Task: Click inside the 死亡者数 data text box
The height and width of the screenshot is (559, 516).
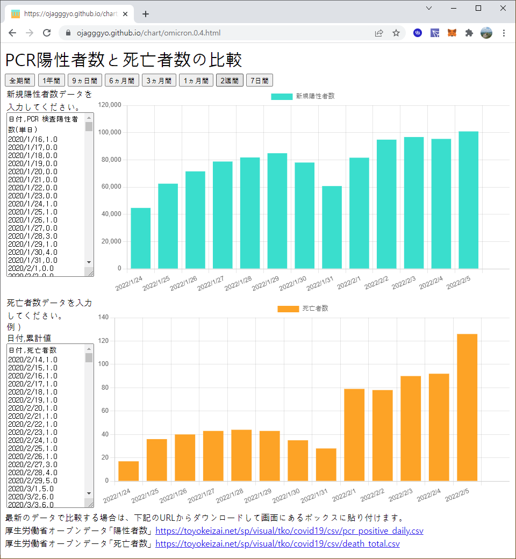Action: [46, 426]
